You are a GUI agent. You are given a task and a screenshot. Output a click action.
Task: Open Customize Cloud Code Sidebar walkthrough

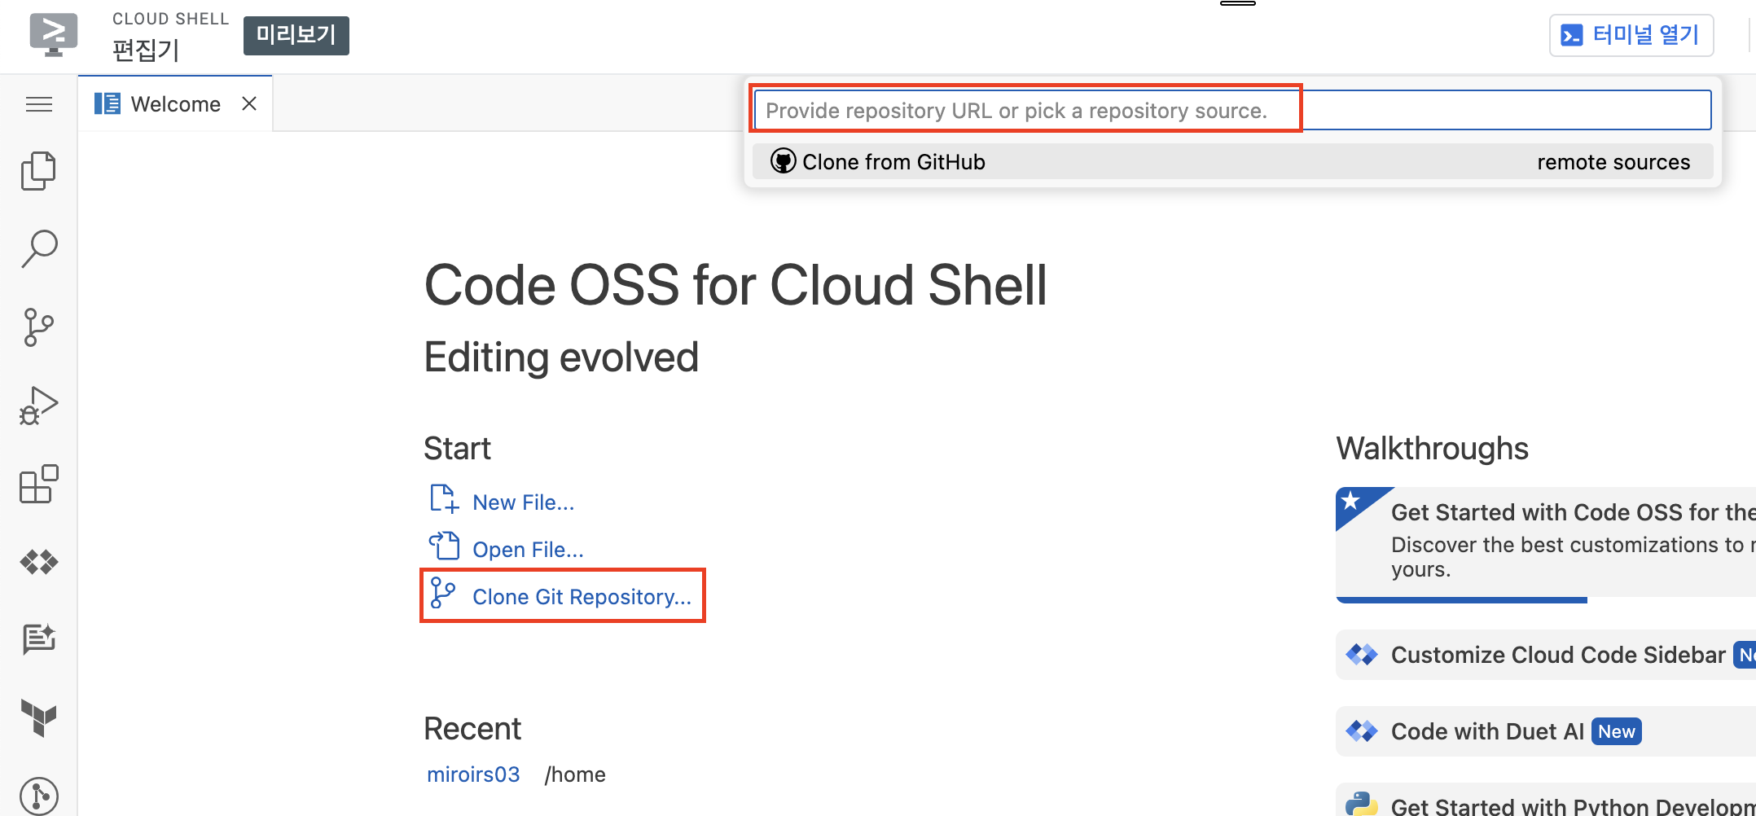point(1546,655)
